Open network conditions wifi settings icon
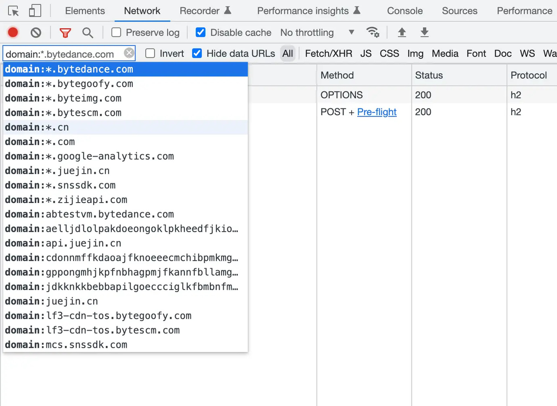Screen dimensions: 557x406 (x=372, y=32)
